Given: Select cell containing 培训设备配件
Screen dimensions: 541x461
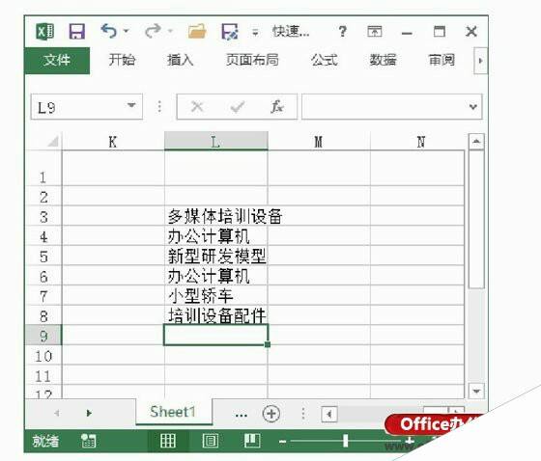Looking at the screenshot, I should [216, 315].
